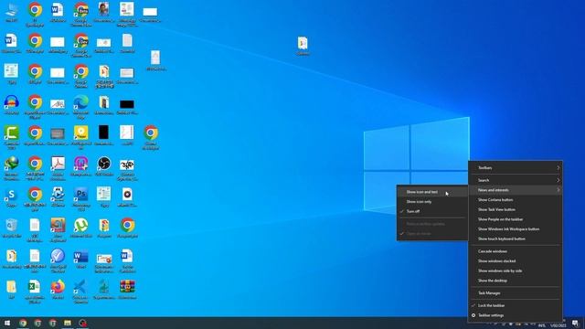Select the Chrome Beta desktop shortcut
Image resolution: width=585 pixels, height=329 pixels.
(x=81, y=15)
